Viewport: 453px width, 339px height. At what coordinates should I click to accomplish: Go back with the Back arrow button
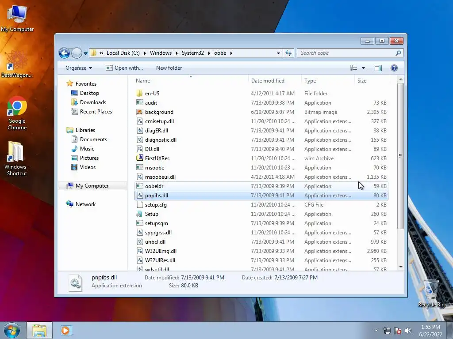(64, 53)
